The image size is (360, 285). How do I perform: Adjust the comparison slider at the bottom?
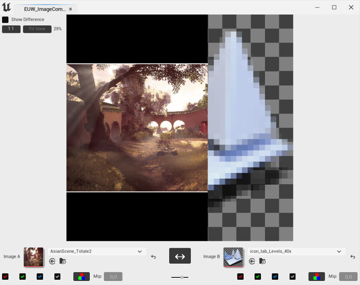pyautogui.click(x=181, y=277)
